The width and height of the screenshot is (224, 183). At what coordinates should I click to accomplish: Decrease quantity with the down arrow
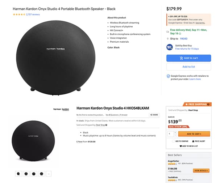click(174, 135)
